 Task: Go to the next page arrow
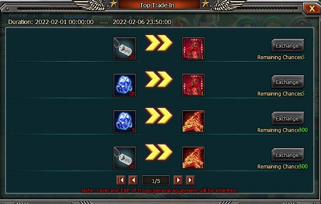(178, 180)
